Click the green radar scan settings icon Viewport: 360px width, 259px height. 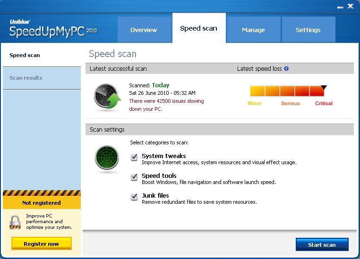tap(107, 157)
